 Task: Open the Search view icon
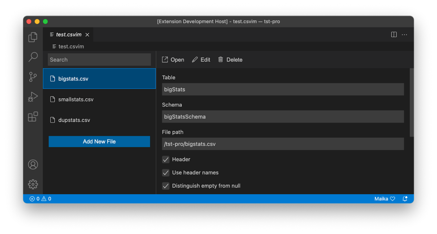33,57
